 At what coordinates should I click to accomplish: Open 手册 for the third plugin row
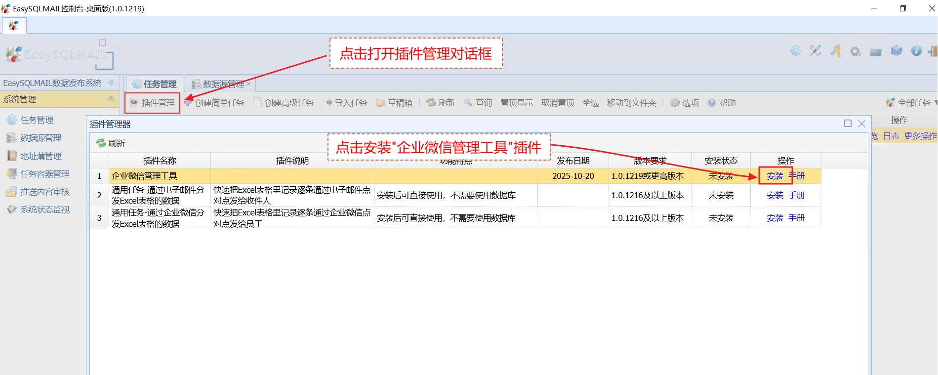pyautogui.click(x=797, y=218)
